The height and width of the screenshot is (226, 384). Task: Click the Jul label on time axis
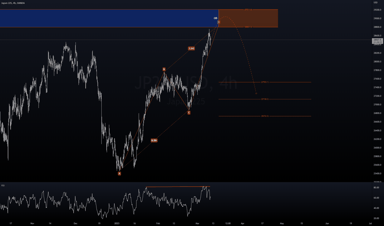(370, 223)
